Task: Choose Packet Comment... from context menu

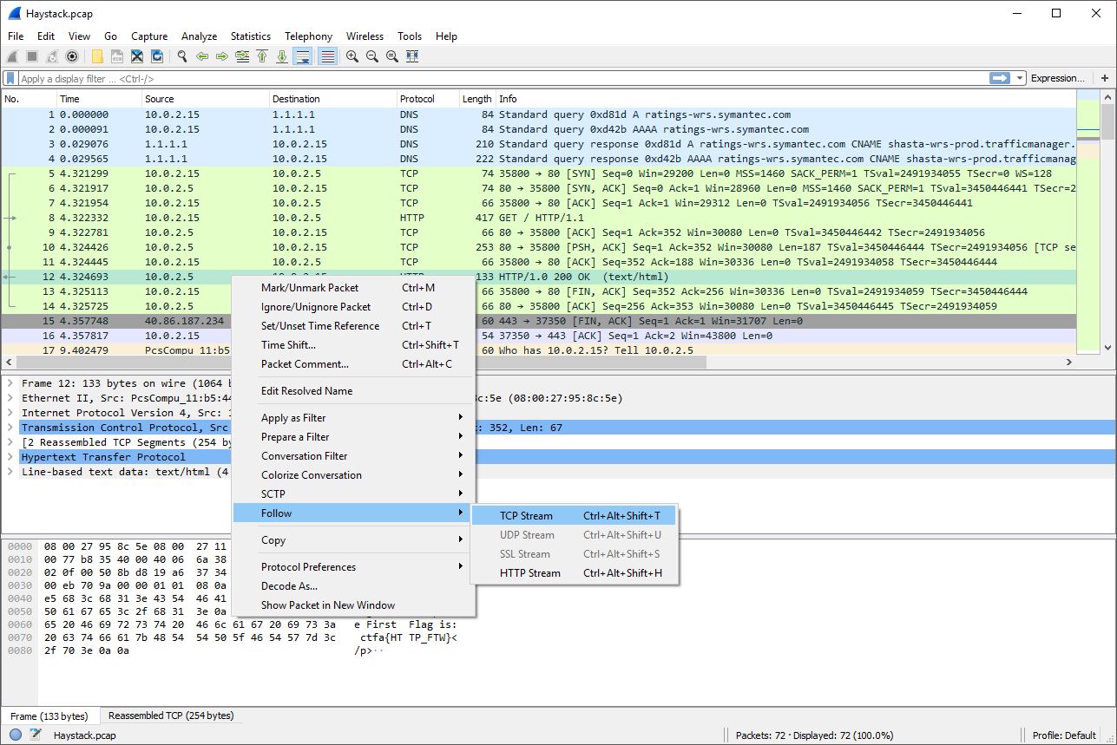Action: pos(352,364)
